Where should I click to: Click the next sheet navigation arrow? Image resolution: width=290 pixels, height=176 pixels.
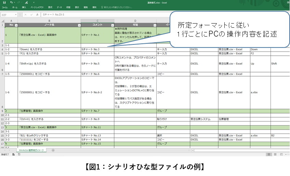10,150
